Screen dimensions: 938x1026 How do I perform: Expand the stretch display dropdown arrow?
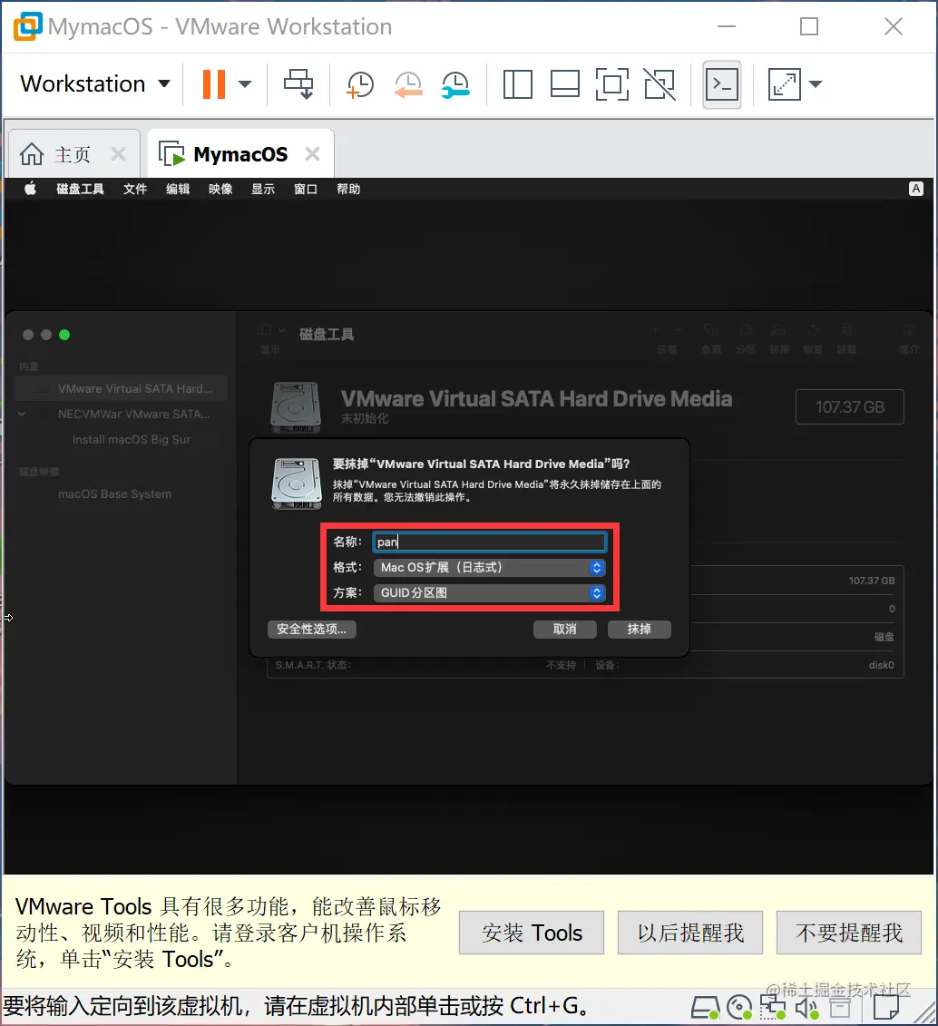(x=815, y=83)
